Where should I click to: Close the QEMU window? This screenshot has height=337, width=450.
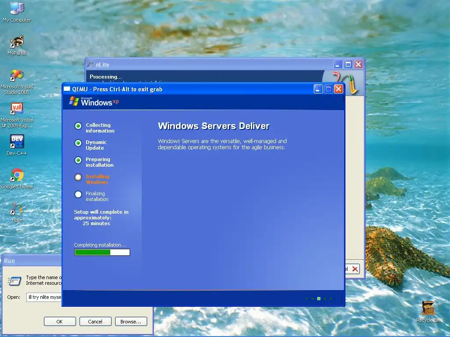[x=339, y=89]
